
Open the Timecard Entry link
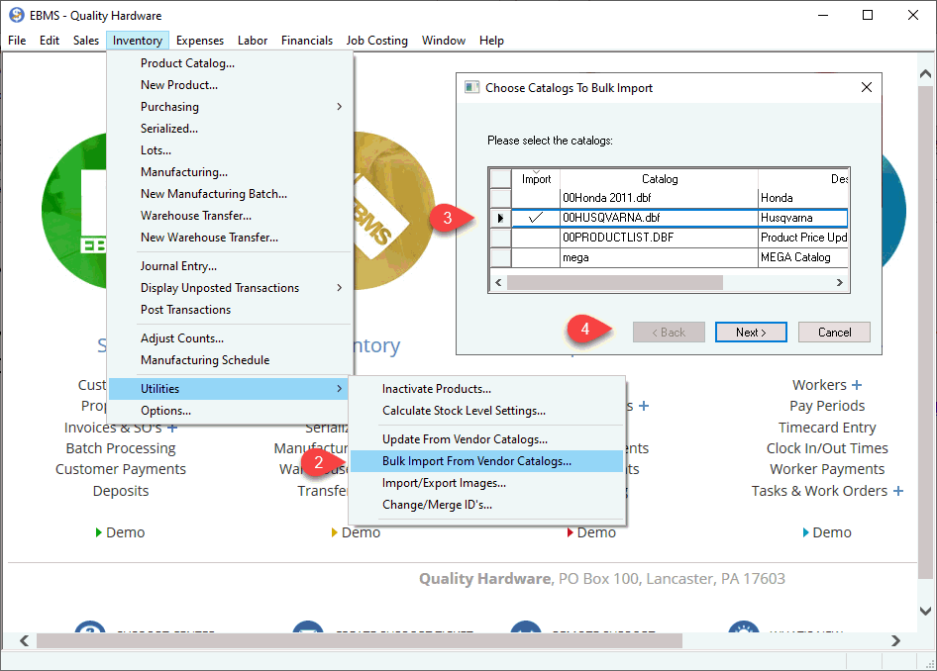click(x=827, y=428)
